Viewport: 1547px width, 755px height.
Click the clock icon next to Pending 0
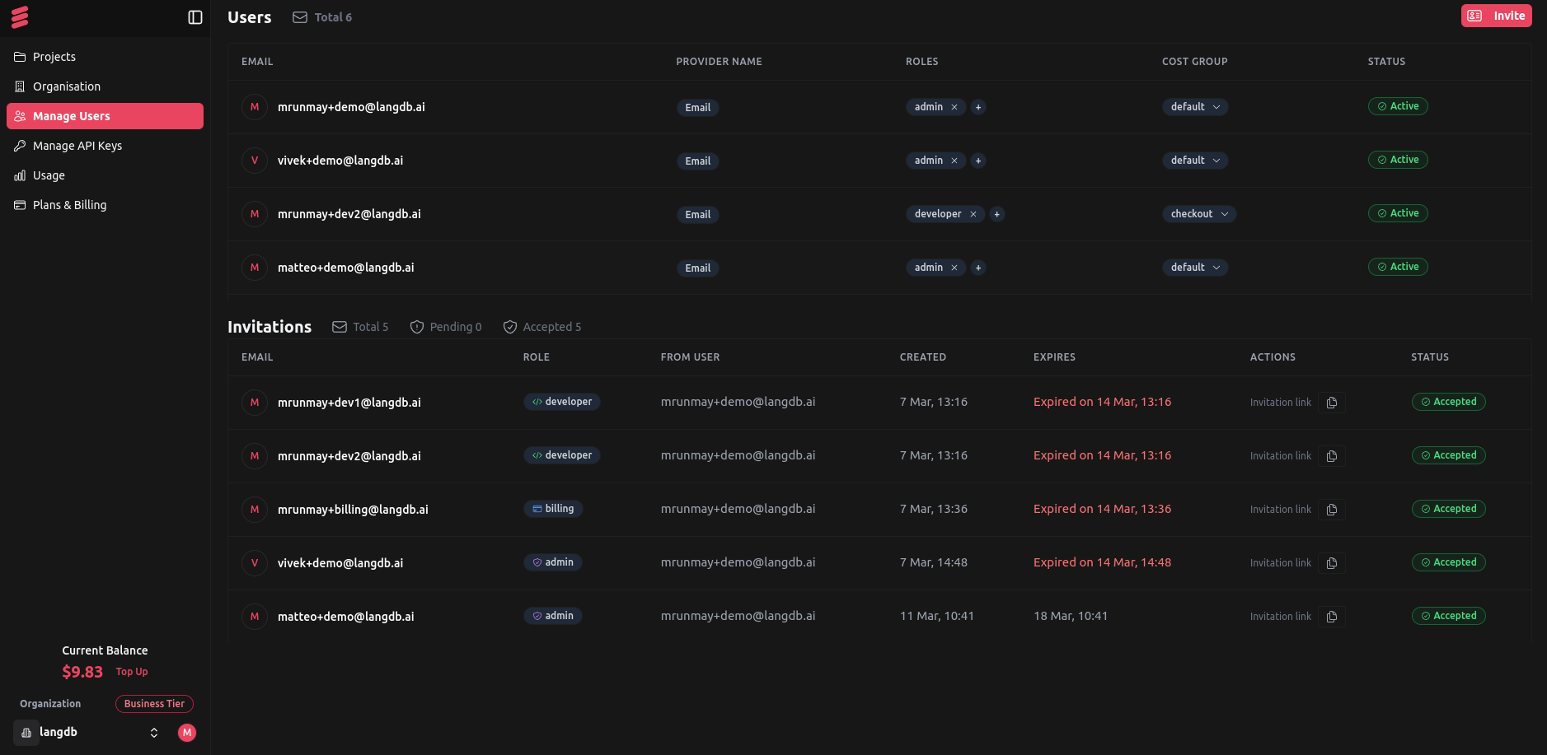(x=417, y=327)
